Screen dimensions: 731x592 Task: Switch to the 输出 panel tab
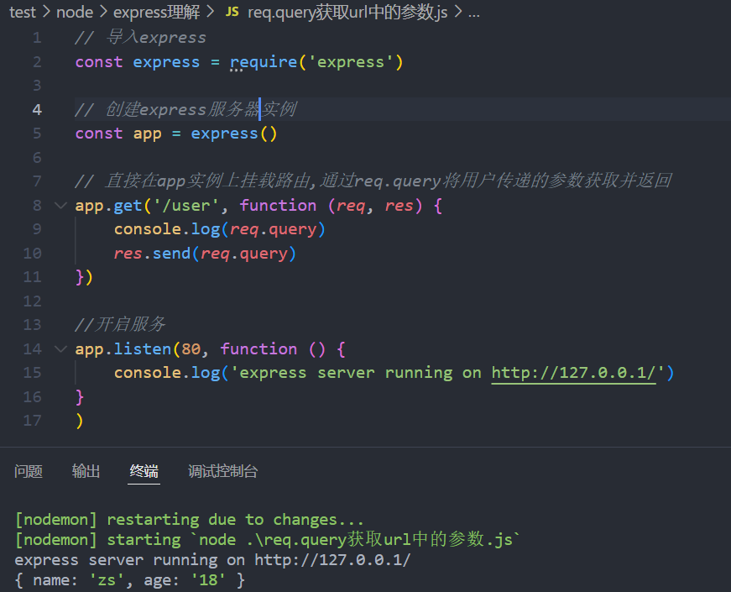pos(86,471)
